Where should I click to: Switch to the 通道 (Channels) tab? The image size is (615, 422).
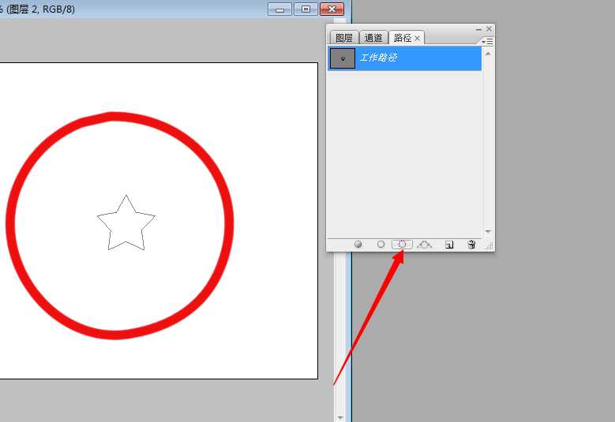pyautogui.click(x=373, y=38)
